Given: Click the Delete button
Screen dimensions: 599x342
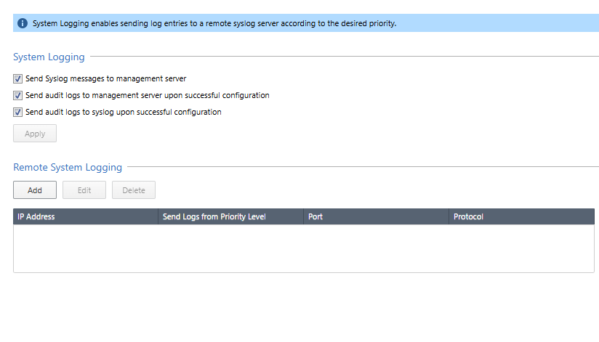Looking at the screenshot, I should coord(134,190).
